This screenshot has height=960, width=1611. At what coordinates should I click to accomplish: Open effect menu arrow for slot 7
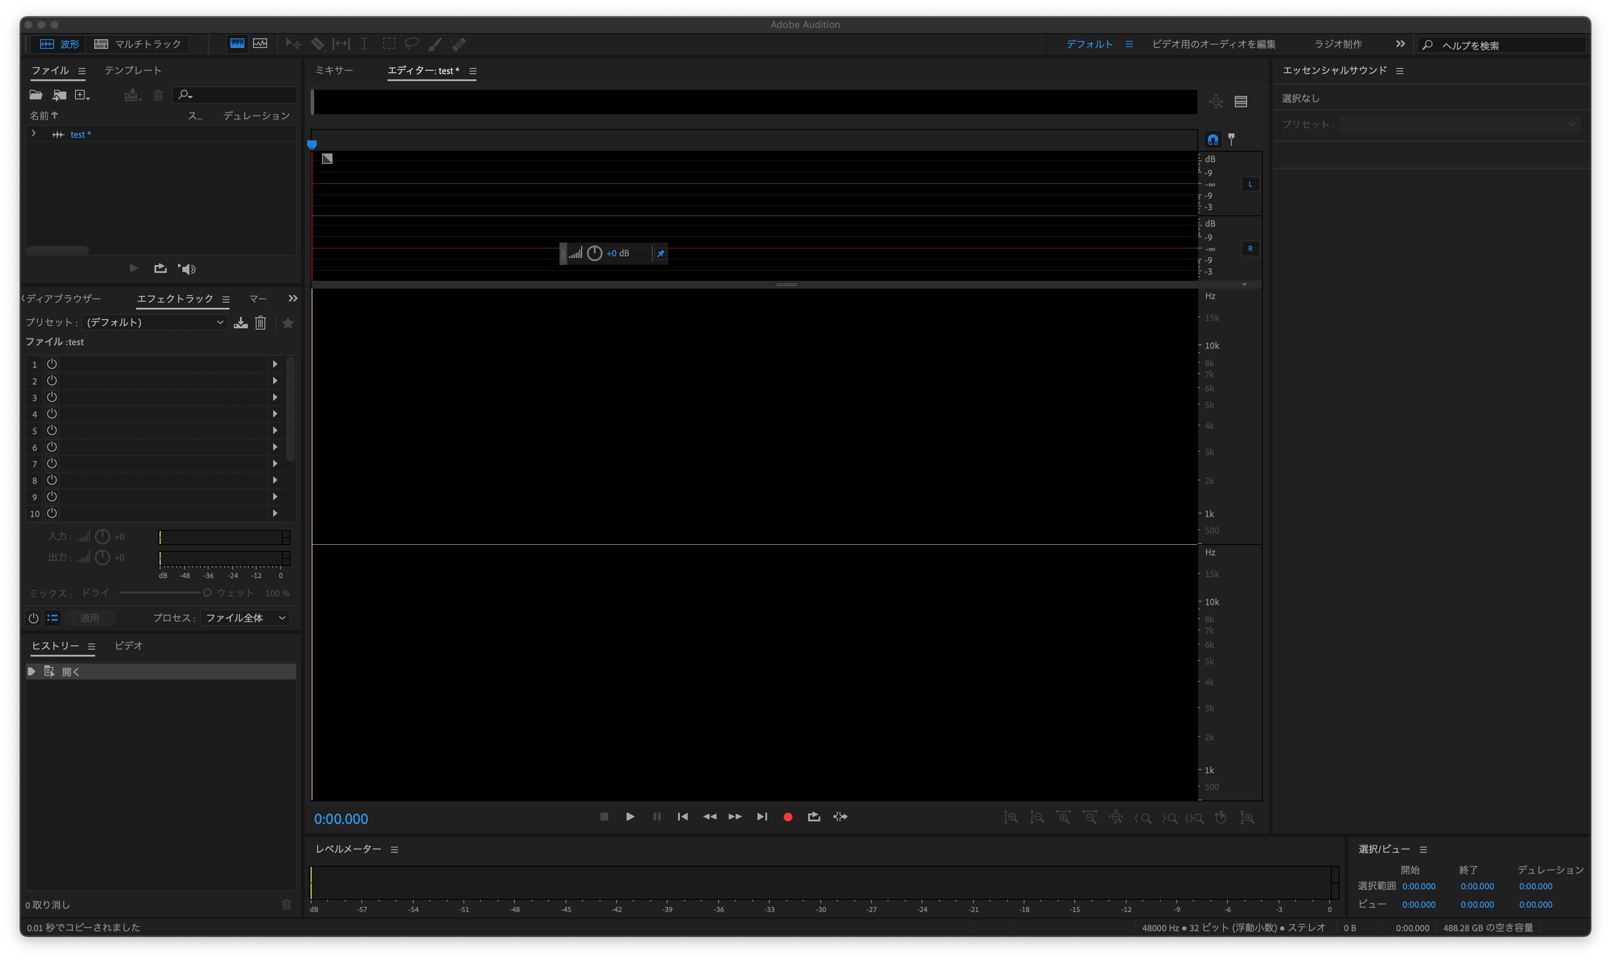coord(275,463)
